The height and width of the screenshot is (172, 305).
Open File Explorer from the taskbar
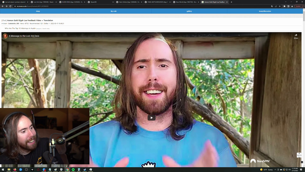tap(9, 170)
